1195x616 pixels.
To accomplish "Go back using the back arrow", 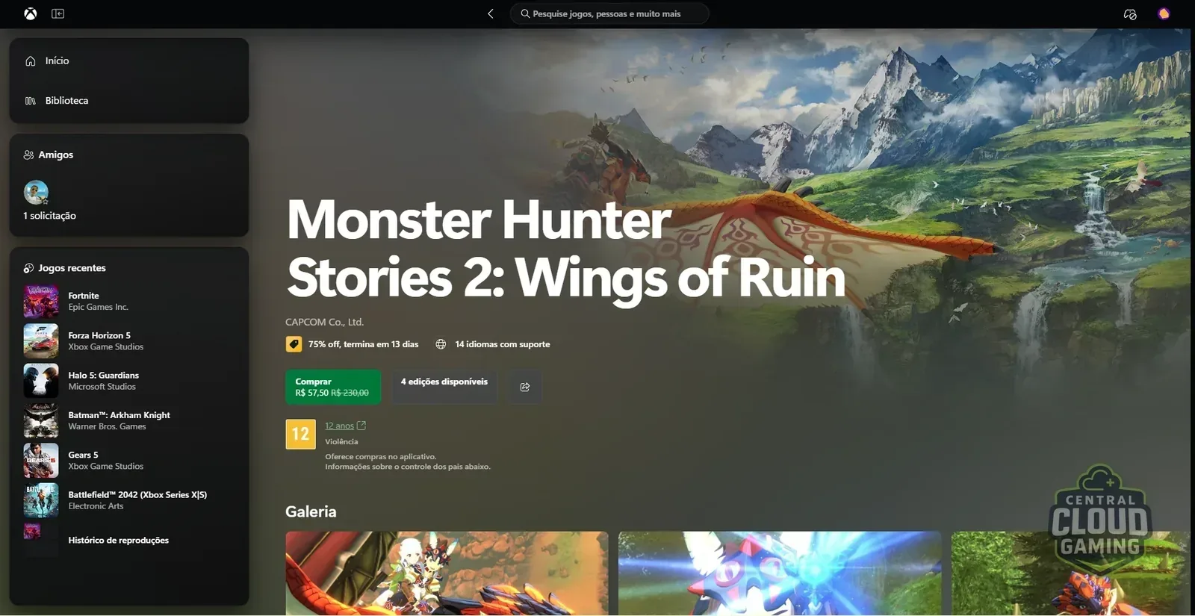I will [x=491, y=13].
